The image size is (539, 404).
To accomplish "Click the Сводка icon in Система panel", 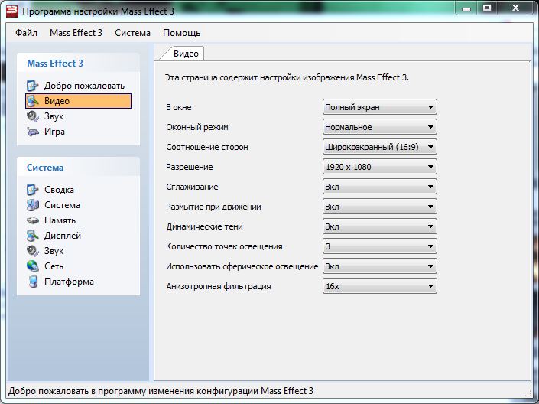I will point(33,190).
